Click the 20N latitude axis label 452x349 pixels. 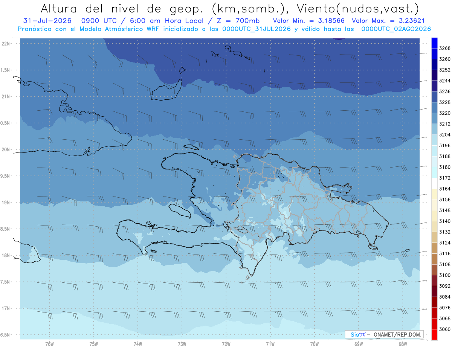coord(6,149)
